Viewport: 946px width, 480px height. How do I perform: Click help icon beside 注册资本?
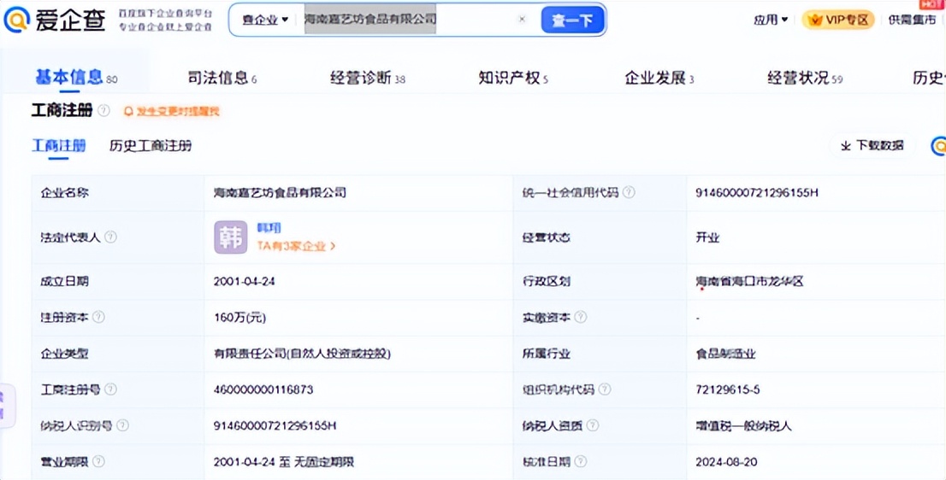tap(98, 317)
